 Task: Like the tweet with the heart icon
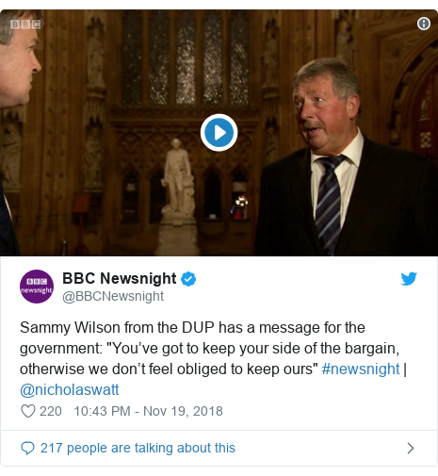(x=28, y=411)
